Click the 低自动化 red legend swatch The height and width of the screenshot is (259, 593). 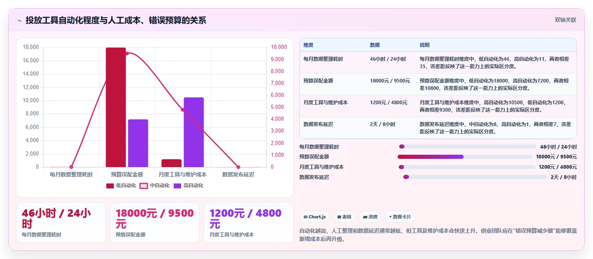[x=110, y=186]
